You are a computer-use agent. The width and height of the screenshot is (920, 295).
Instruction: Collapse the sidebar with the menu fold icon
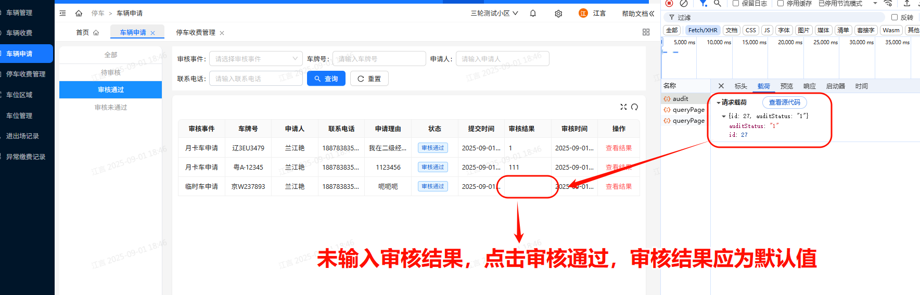point(62,14)
